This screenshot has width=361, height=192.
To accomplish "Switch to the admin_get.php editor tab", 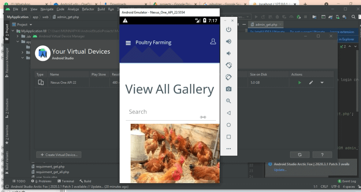I will (x=266, y=24).
